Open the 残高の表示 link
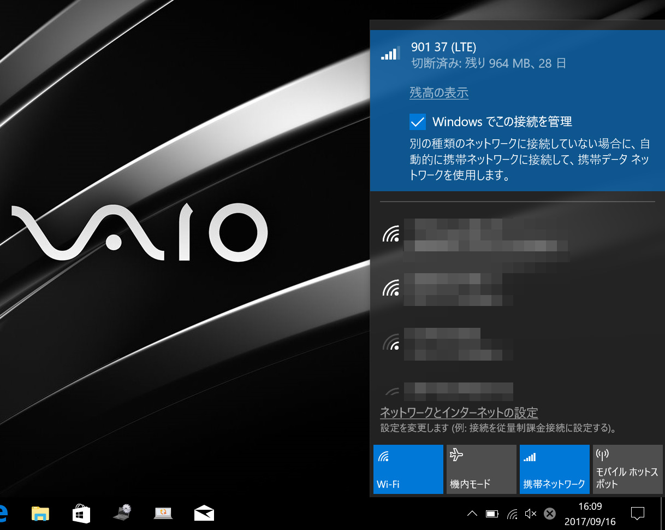 point(439,93)
